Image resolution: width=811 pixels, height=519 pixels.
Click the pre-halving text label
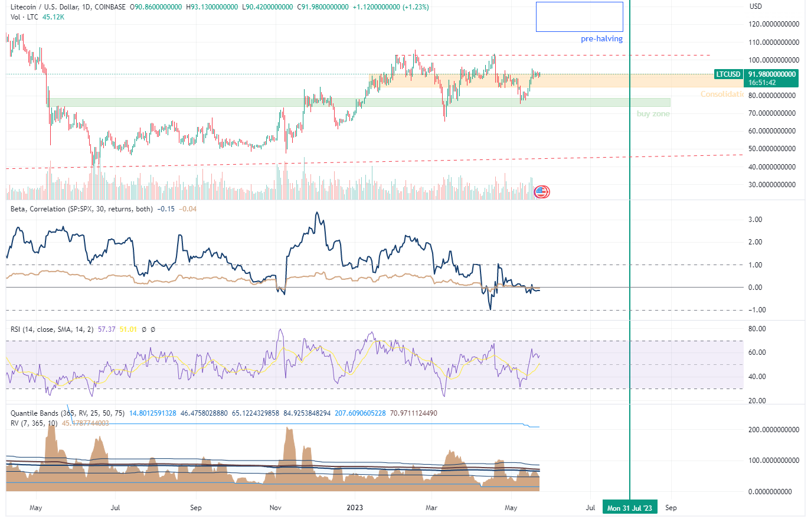click(601, 39)
